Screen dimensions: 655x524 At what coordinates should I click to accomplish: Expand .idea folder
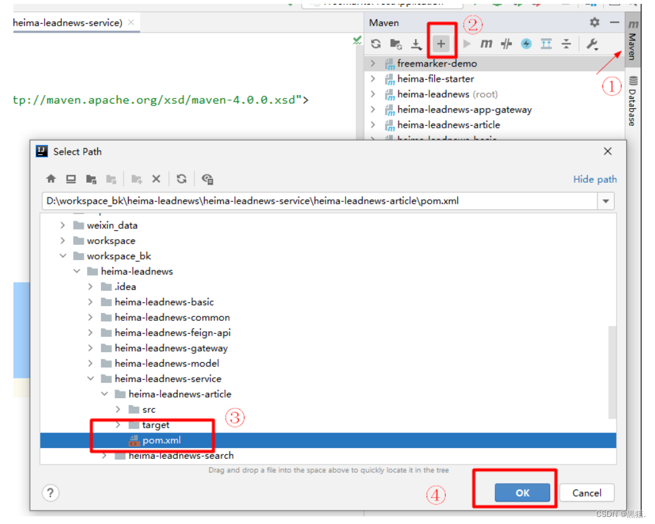(x=91, y=287)
